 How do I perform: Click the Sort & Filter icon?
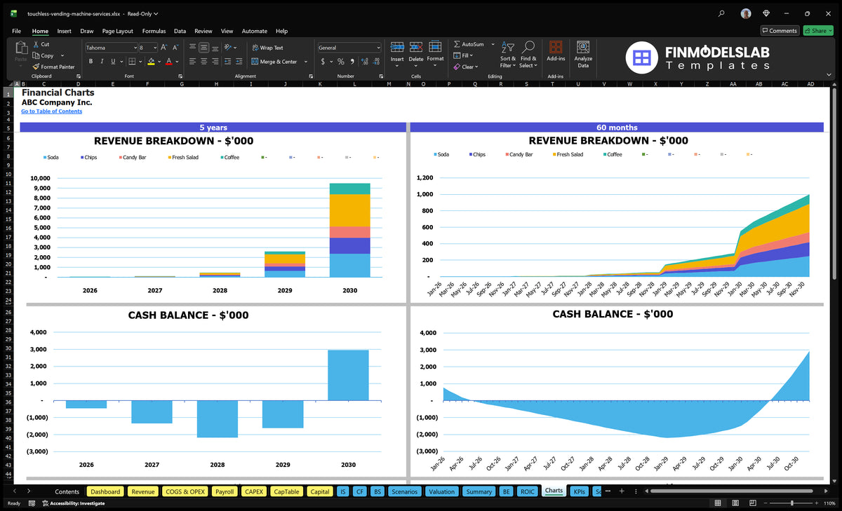[x=507, y=47]
